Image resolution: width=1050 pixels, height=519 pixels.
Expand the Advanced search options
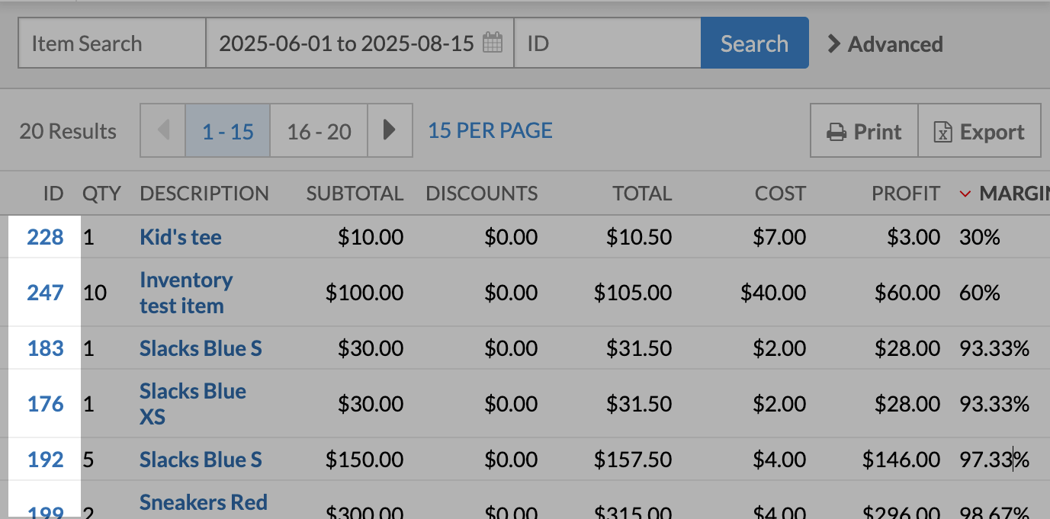[885, 44]
